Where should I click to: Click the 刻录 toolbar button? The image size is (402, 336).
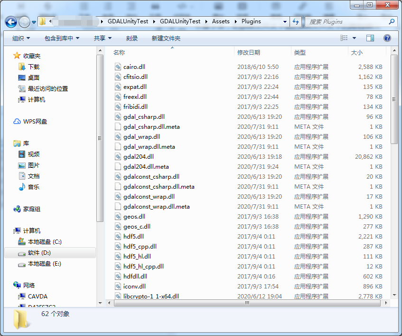tap(132, 38)
